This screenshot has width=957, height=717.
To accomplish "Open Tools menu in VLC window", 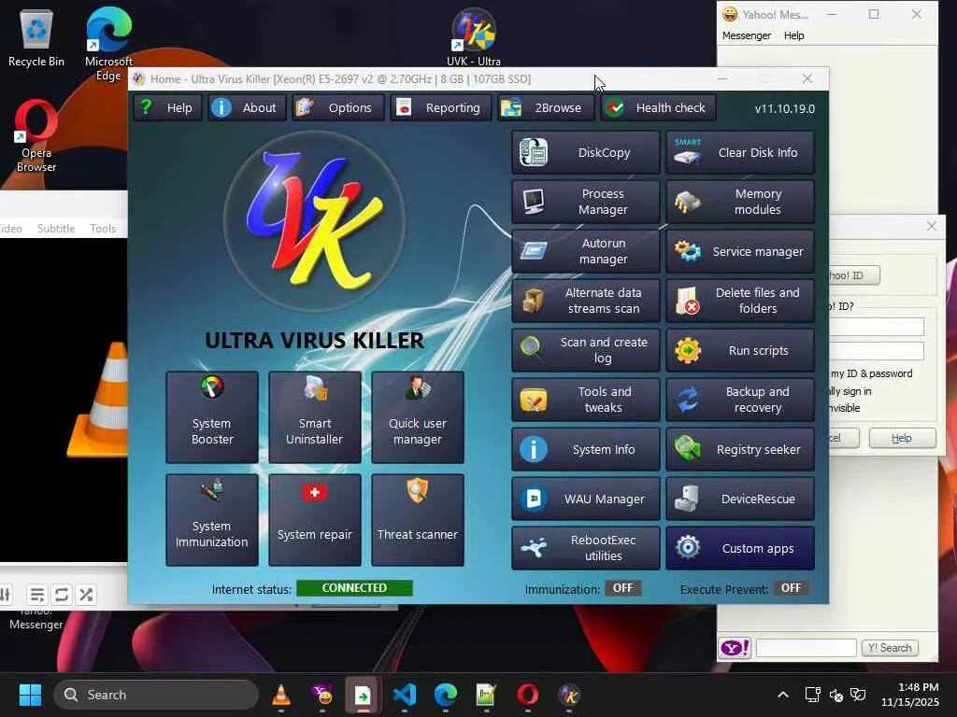I will (x=103, y=229).
